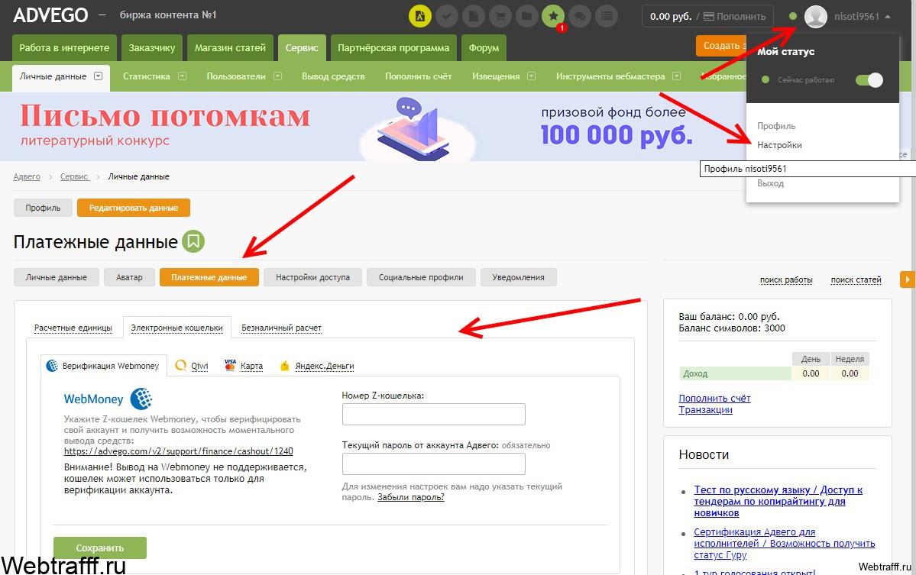The height and width of the screenshot is (575, 916).
Task: Open the Заказчику tab
Action: tap(152, 48)
